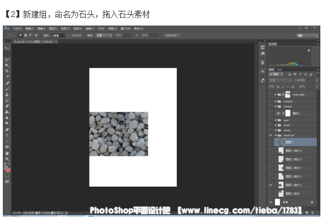Expand the stone group
The image size is (330, 220).
click(276, 130)
